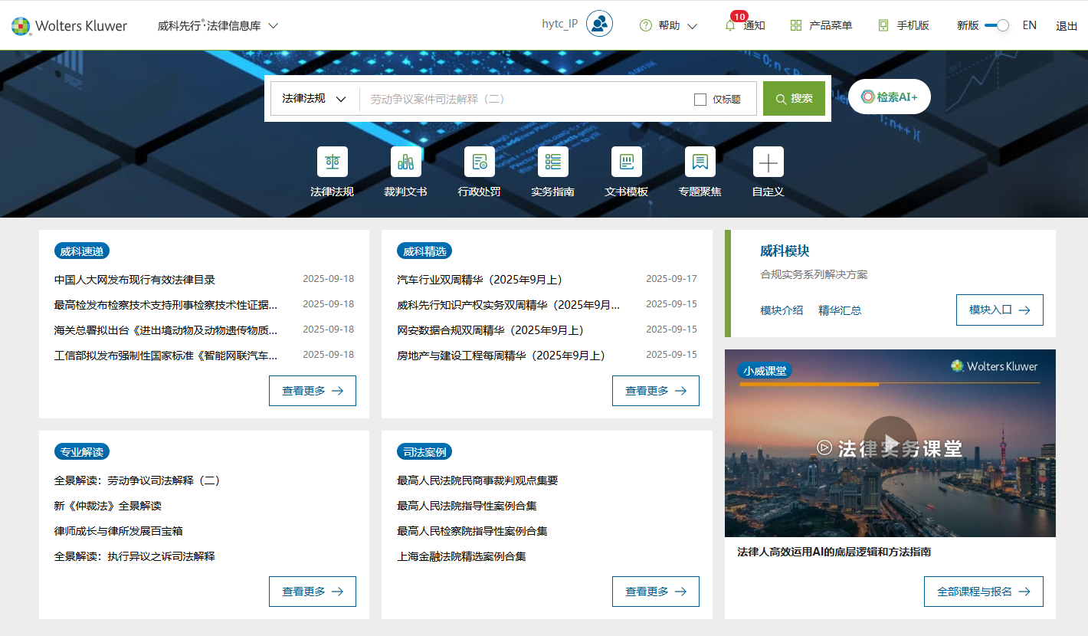Click the 司法案例 tag label

[x=424, y=452]
